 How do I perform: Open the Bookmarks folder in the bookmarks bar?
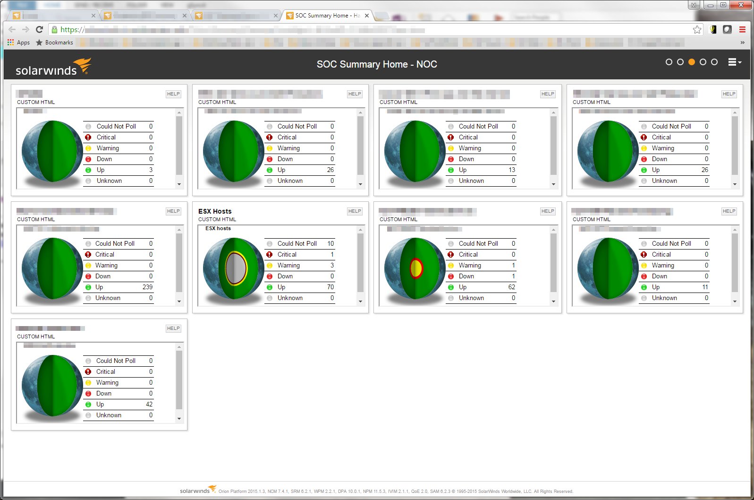tap(54, 43)
